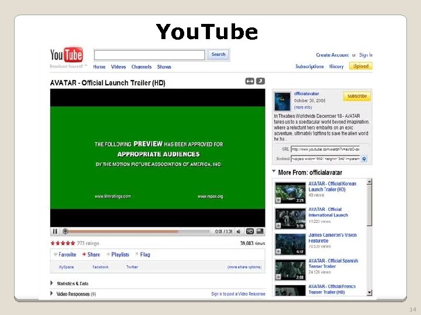Viewport: 421px width, 315px height.
Task: Open video in pop-out window icon
Action: tap(260, 81)
